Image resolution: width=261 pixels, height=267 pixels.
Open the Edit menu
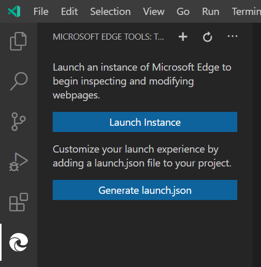tap(69, 11)
